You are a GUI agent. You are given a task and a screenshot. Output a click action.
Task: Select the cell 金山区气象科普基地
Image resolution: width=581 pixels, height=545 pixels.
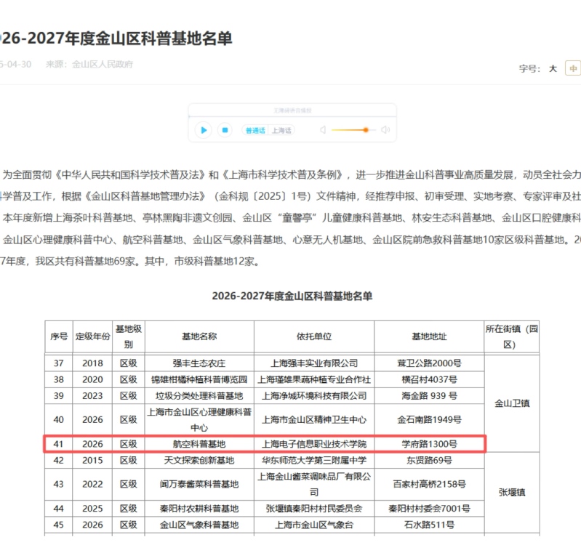[x=199, y=525]
